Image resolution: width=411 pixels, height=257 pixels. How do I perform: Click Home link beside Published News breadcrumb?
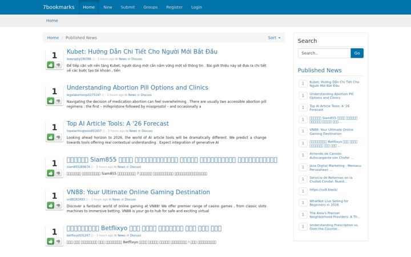click(53, 38)
